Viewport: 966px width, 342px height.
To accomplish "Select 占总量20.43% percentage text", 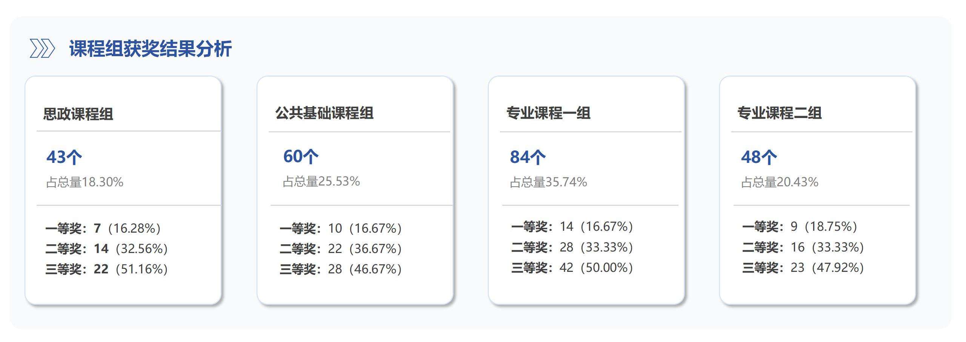I will [x=780, y=182].
